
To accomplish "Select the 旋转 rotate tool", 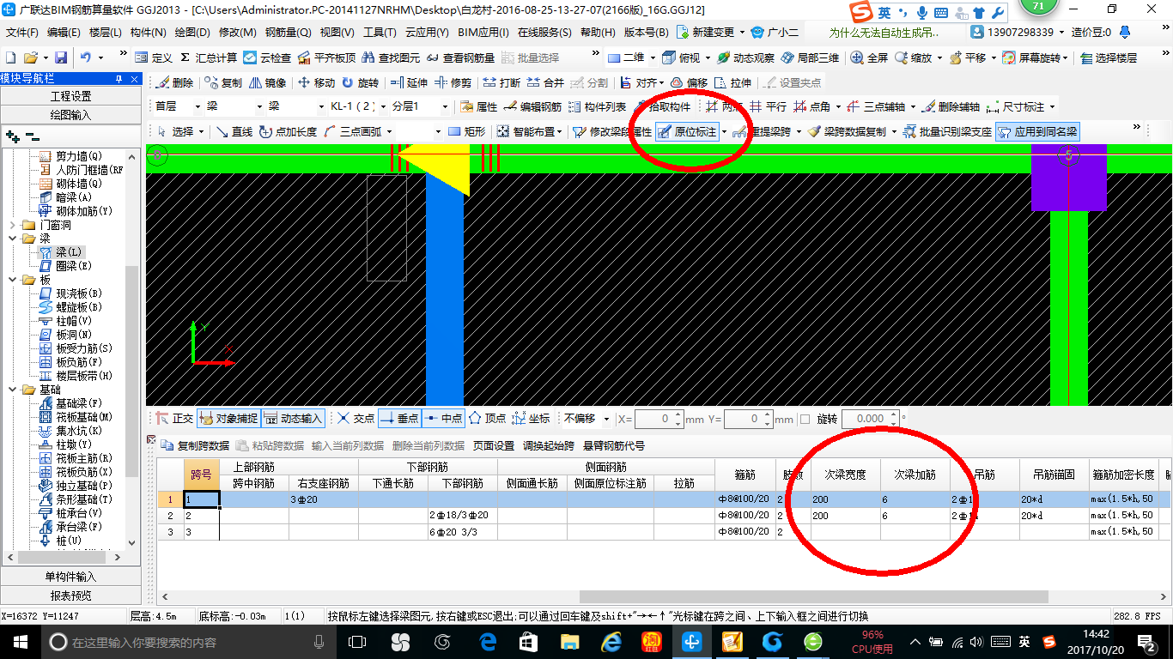I will click(360, 82).
